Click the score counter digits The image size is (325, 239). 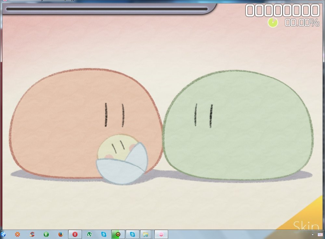(282, 10)
